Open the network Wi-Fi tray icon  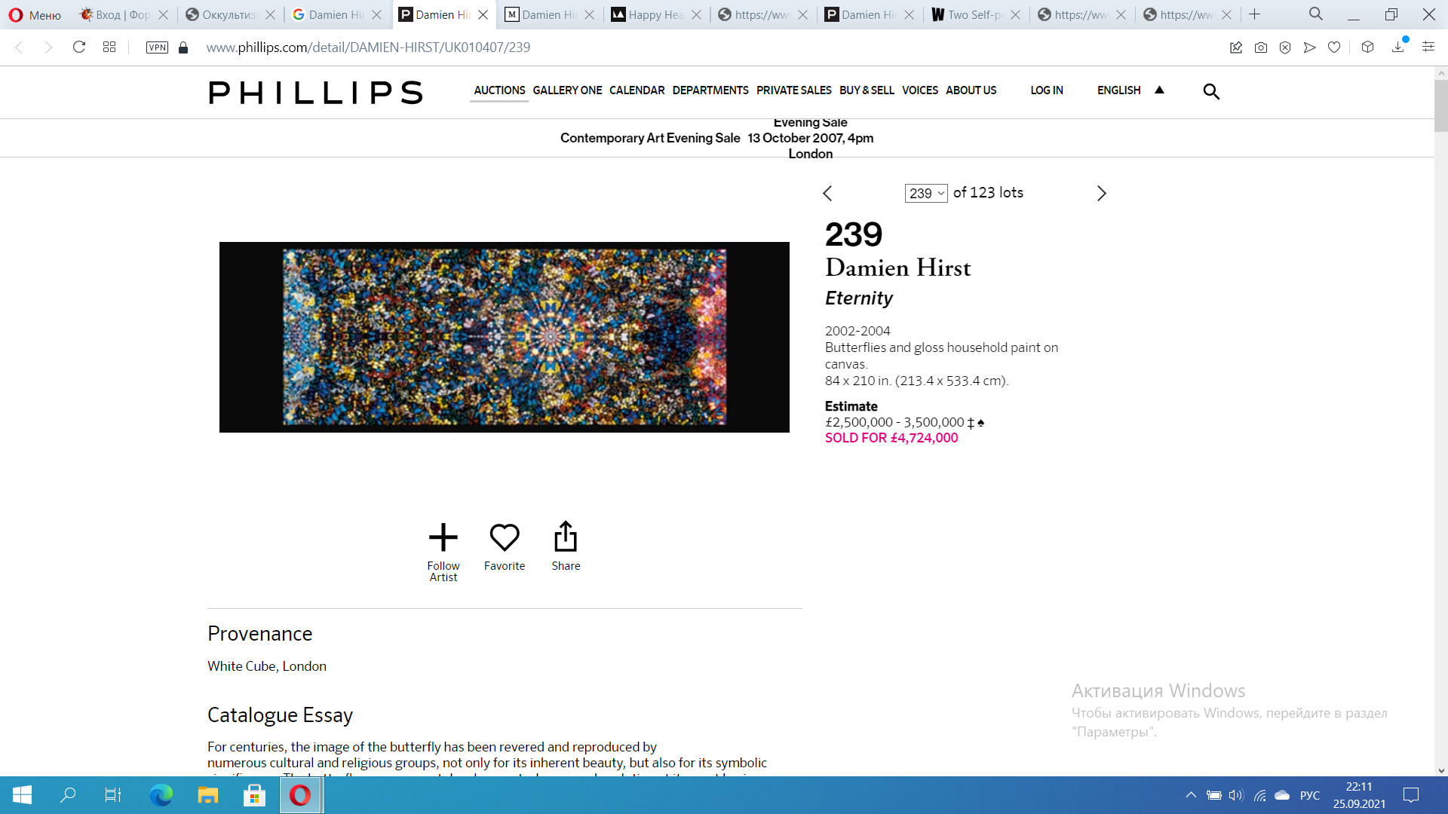1260,795
